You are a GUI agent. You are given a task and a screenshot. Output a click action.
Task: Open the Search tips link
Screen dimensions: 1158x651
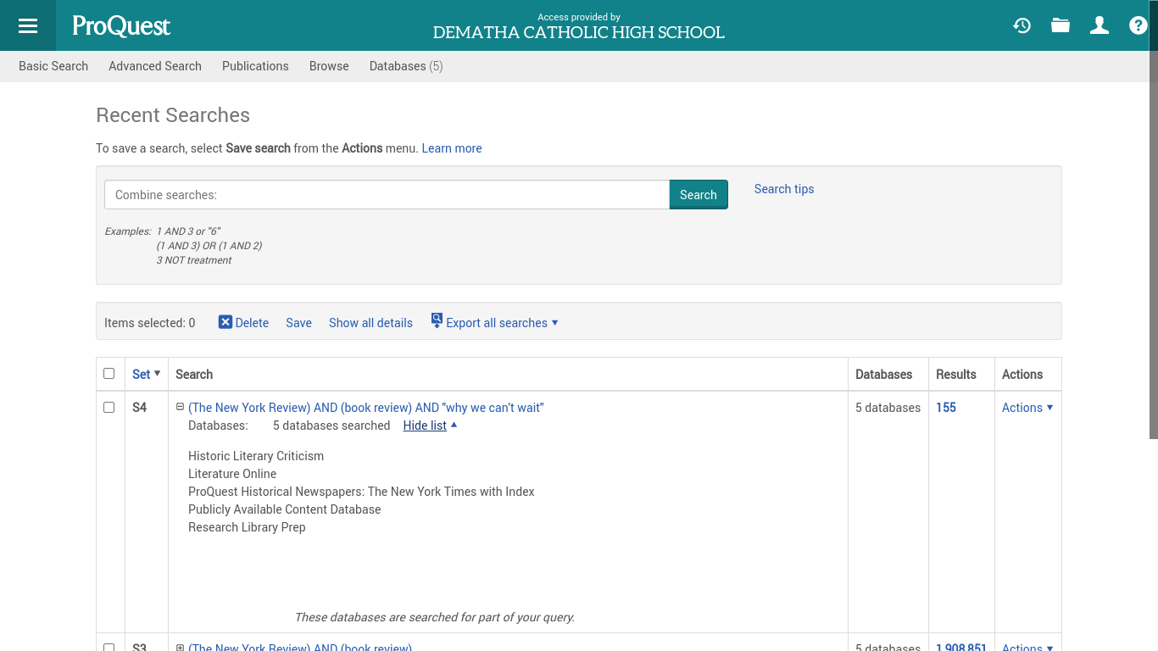[784, 189]
